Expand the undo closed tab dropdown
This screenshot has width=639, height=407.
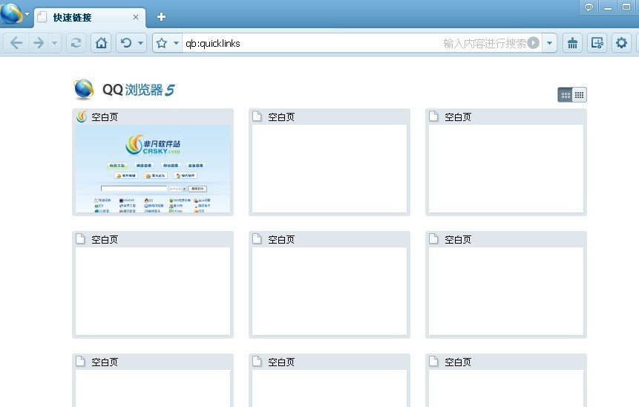140,43
